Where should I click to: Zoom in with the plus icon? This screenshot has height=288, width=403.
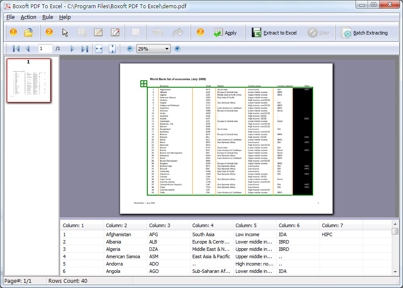point(178,48)
